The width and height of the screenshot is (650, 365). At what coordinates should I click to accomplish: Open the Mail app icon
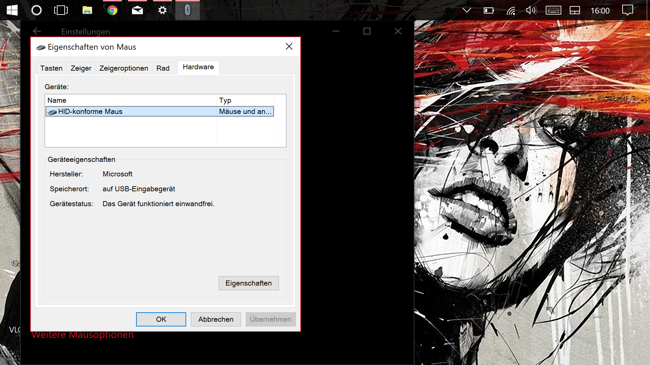tap(137, 10)
